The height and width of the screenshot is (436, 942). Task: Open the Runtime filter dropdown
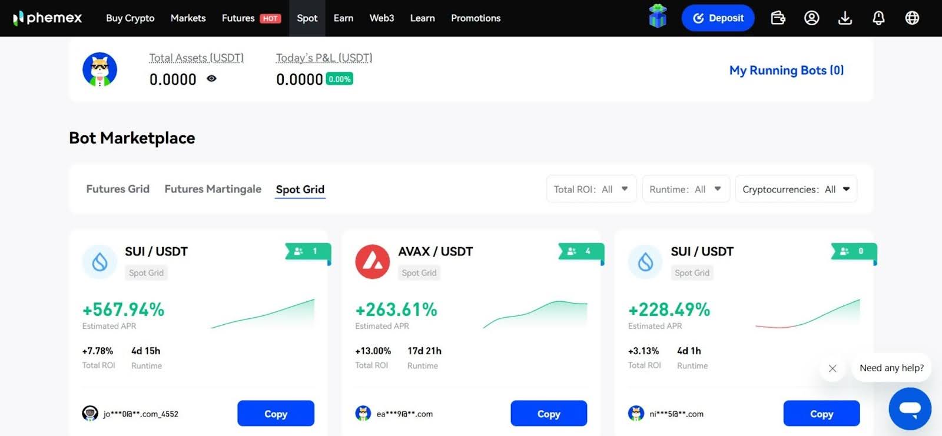coord(686,189)
